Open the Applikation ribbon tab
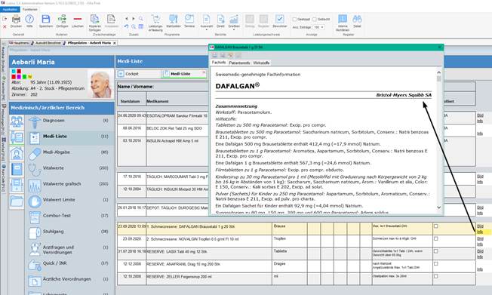 point(10,9)
